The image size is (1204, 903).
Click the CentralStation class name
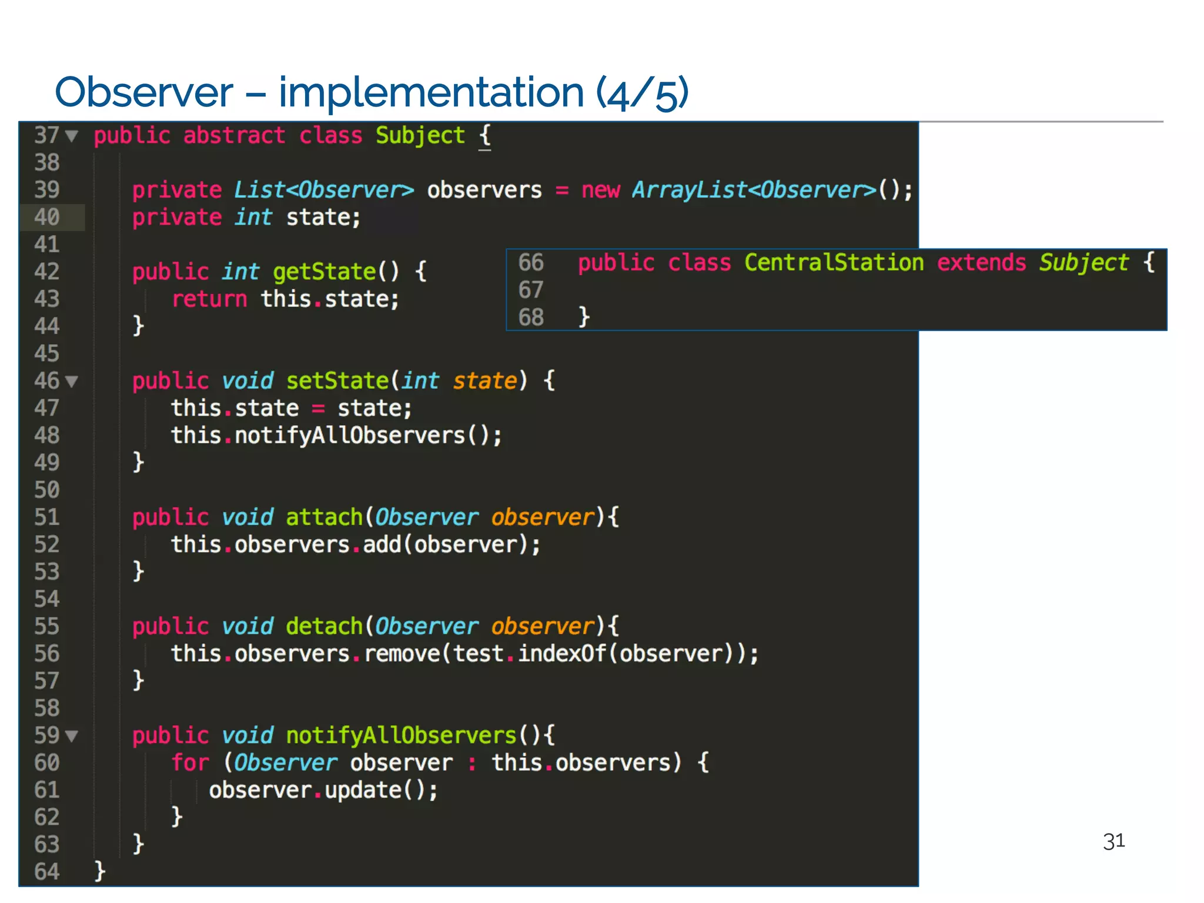tap(834, 262)
